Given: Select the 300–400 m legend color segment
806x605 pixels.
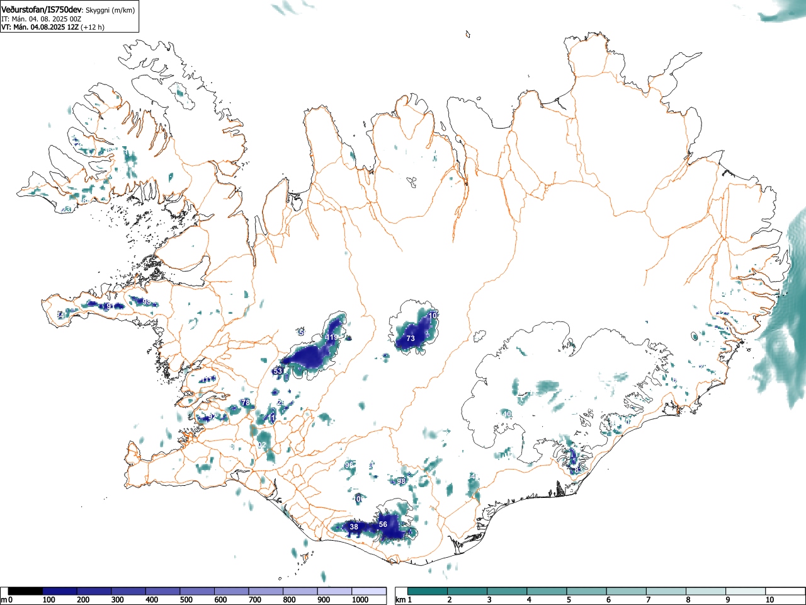Looking at the screenshot, I should (128, 591).
